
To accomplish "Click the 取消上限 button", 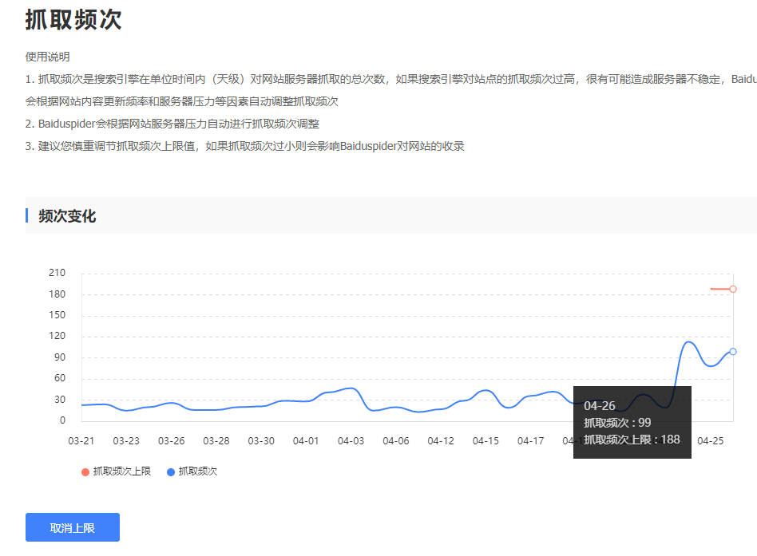I will click(x=73, y=527).
